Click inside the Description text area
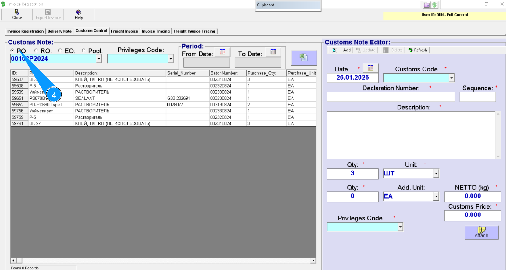Viewport: 506px width, 270px height. pyautogui.click(x=411, y=135)
